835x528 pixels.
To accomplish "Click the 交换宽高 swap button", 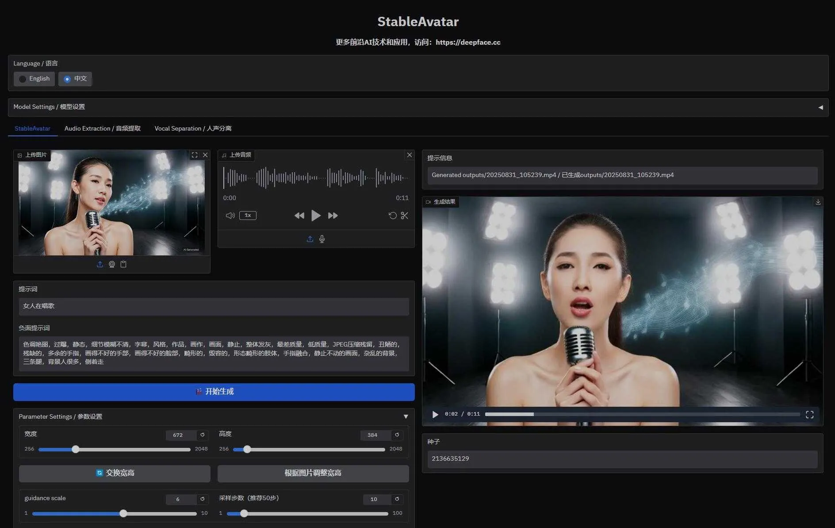I will tap(115, 473).
